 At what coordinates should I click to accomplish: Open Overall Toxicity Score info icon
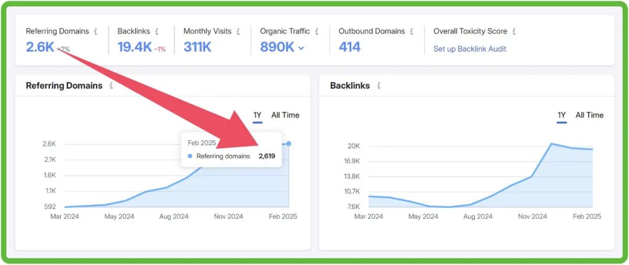point(514,31)
